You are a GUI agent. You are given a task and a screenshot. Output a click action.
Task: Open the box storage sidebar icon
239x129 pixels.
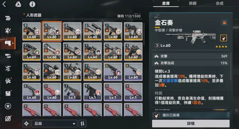pos(8,93)
